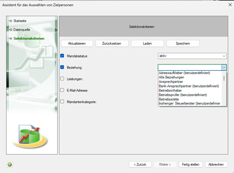234x173 pixels.
Task: Uncheck the Beziehung checkbox
Action: click(62, 67)
